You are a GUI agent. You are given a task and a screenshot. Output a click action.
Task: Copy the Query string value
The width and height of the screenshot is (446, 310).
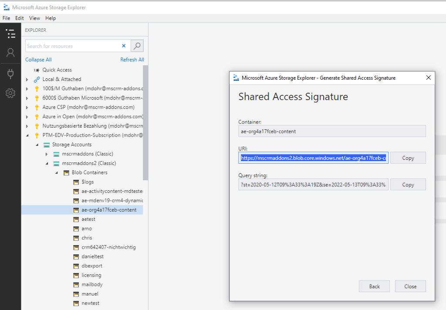tap(408, 185)
